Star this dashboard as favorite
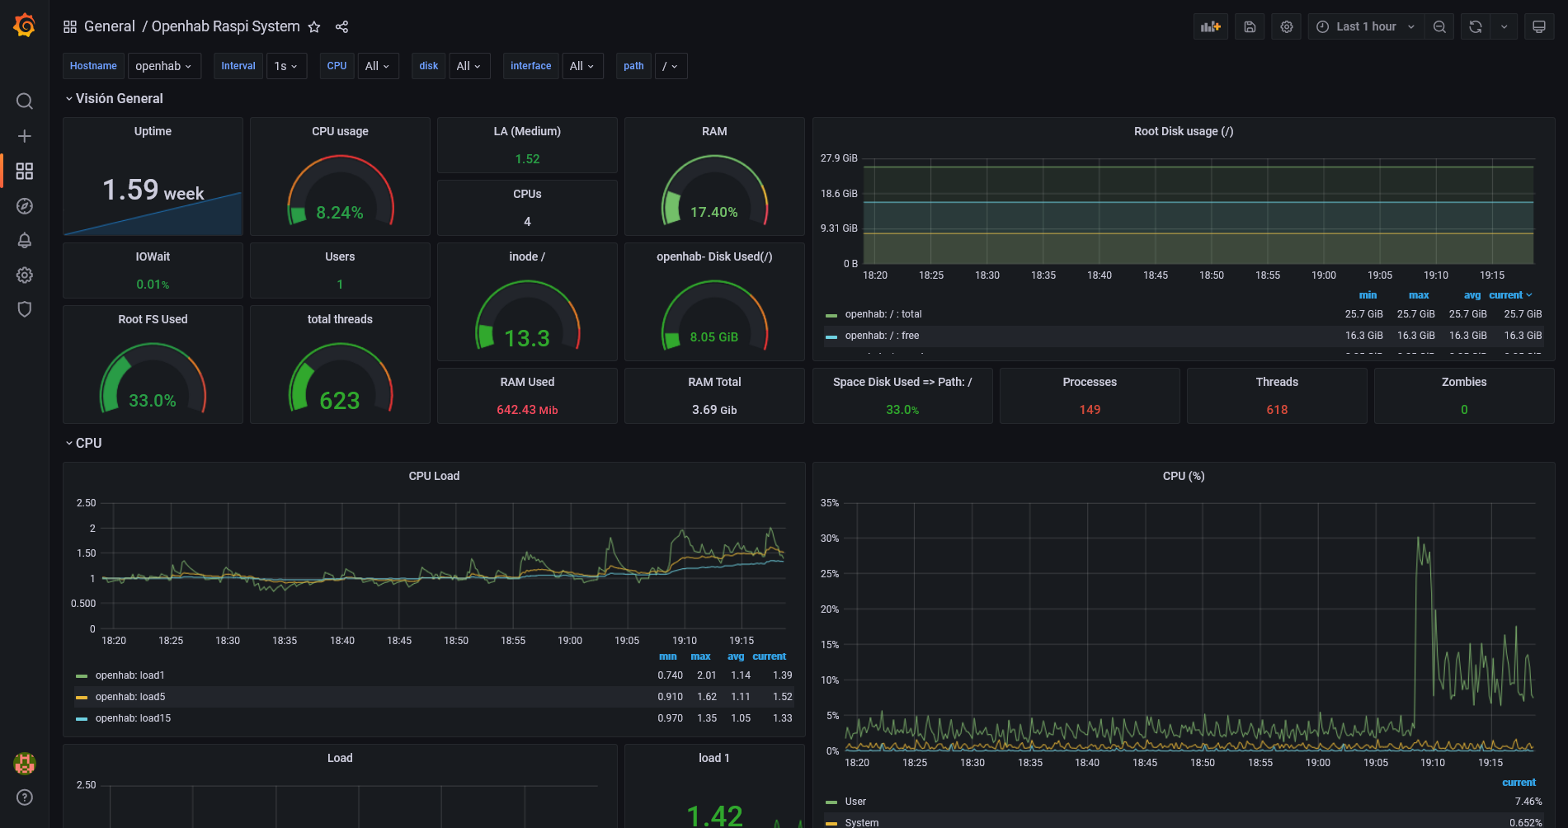Viewport: 1568px width, 828px height. (x=314, y=27)
